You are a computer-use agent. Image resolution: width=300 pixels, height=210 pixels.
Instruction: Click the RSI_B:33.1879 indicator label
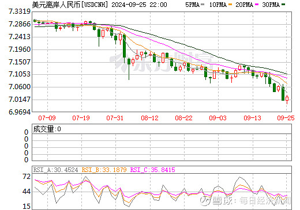104,170
